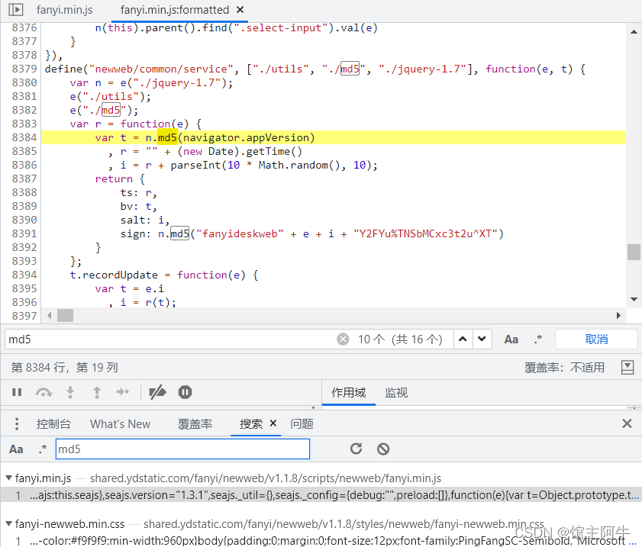The image size is (642, 547).
Task: Toggle regex matching in find bar
Action: [537, 339]
